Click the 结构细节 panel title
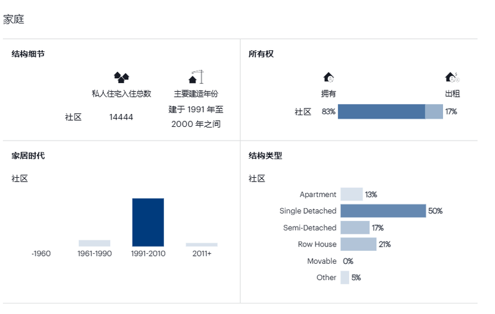495x314 pixels. [x=28, y=54]
